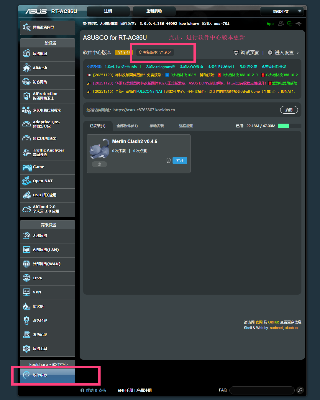Viewport: 320px width, 400px height.
Task: Open the Game controller icon
Action: click(x=27, y=167)
